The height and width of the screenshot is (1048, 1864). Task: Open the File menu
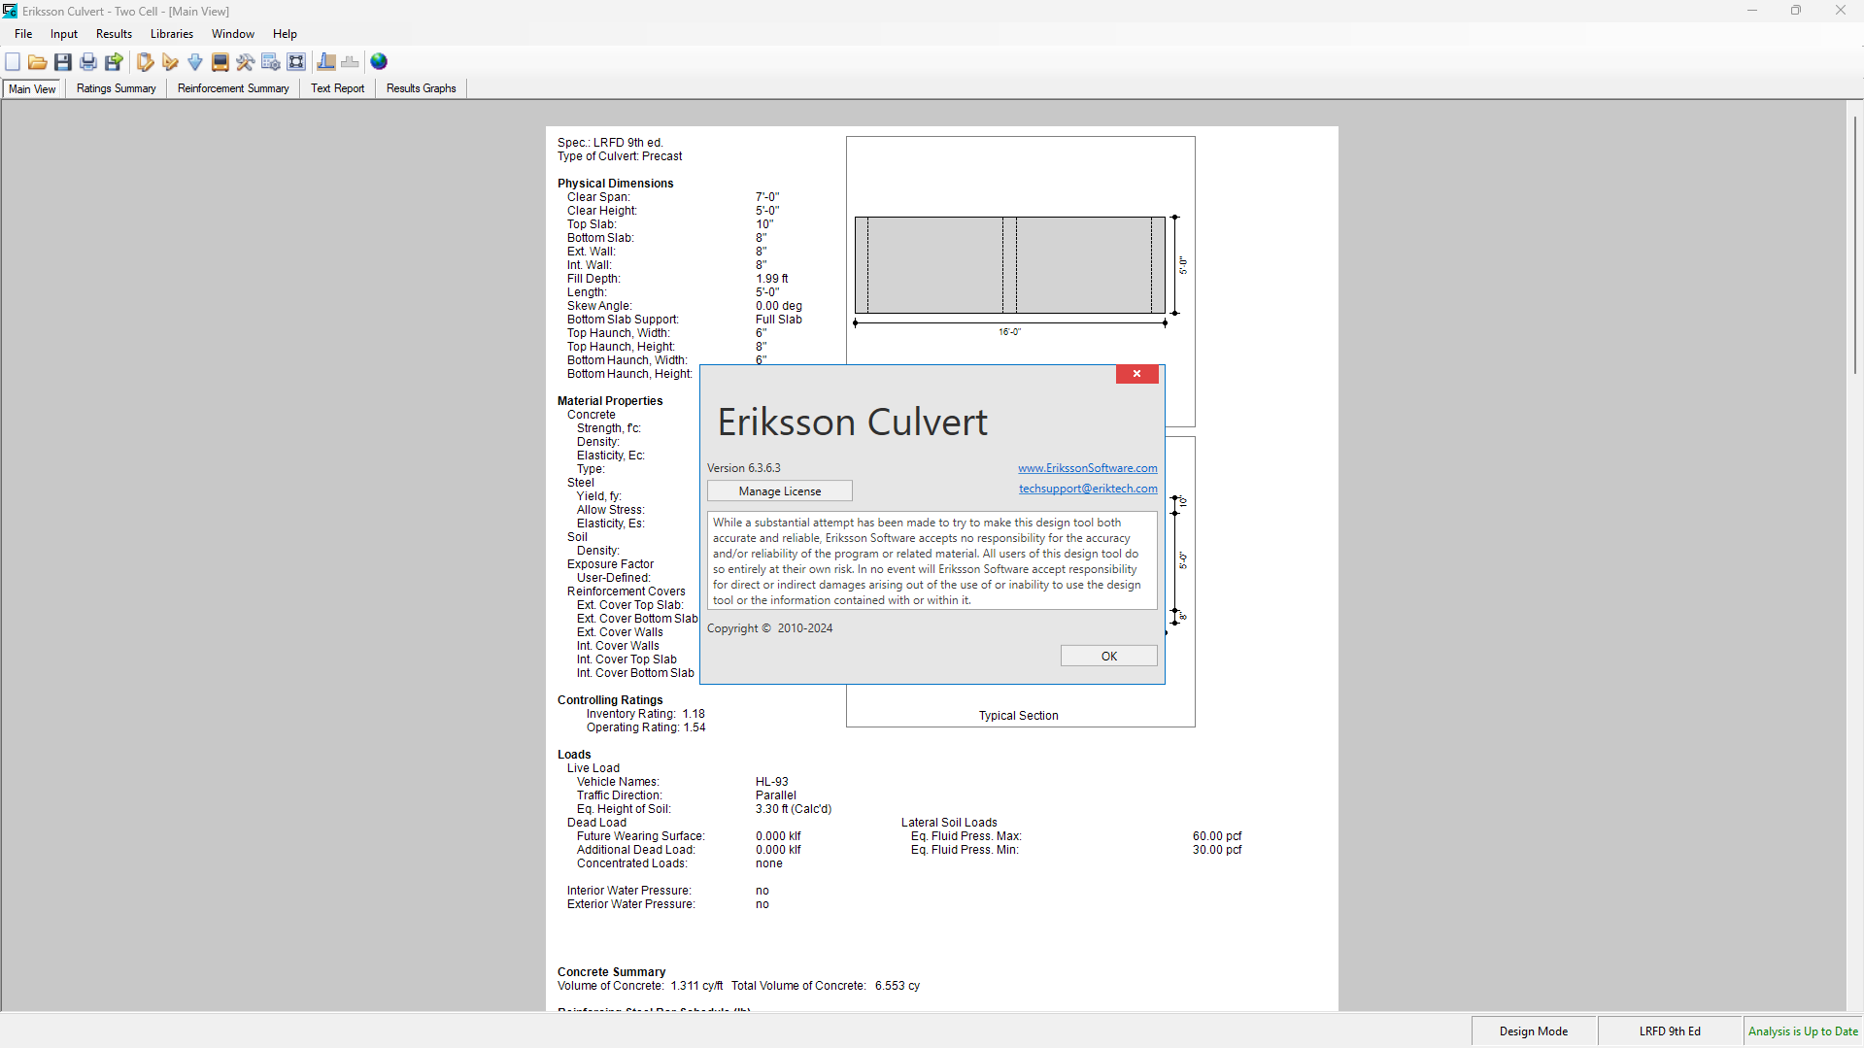tap(23, 34)
